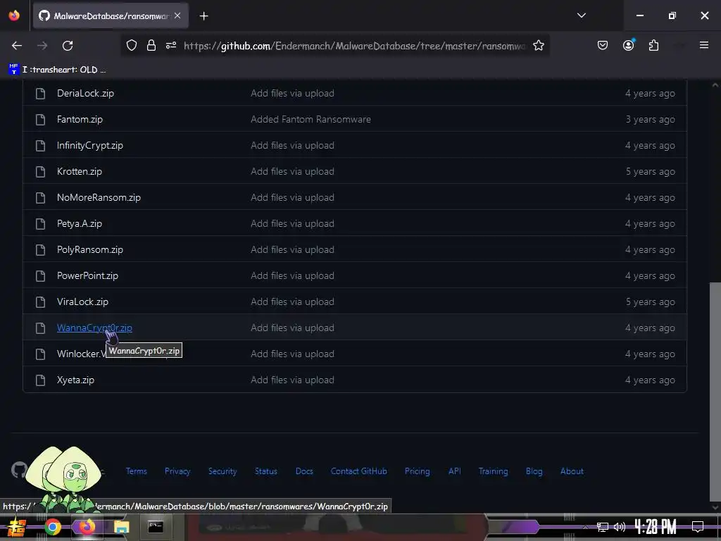Open Status footer link

coord(266,471)
